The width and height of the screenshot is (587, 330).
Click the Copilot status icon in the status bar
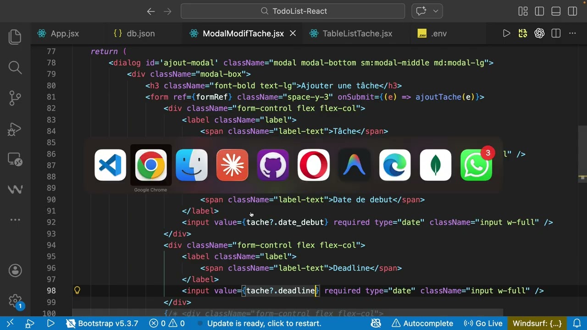[376, 324]
